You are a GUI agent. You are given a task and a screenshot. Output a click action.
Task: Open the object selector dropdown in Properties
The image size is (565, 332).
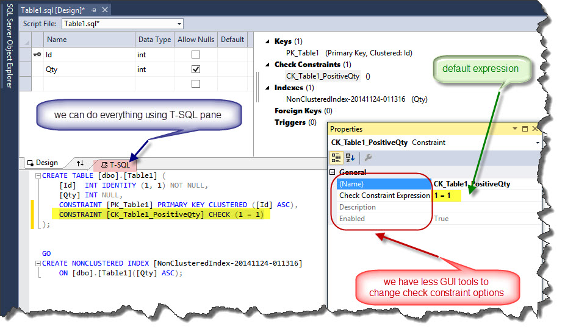pyautogui.click(x=538, y=143)
